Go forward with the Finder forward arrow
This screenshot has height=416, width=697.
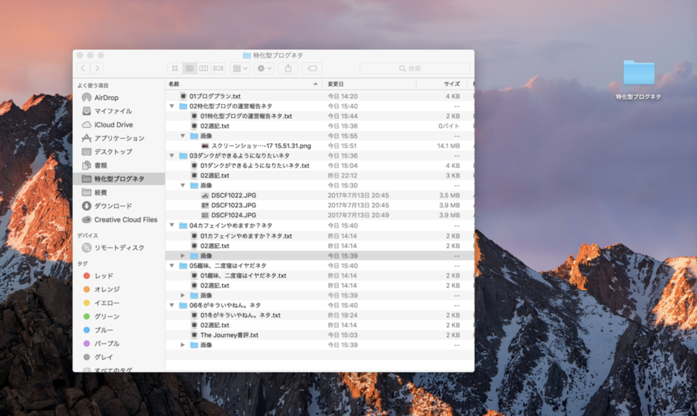(x=97, y=69)
